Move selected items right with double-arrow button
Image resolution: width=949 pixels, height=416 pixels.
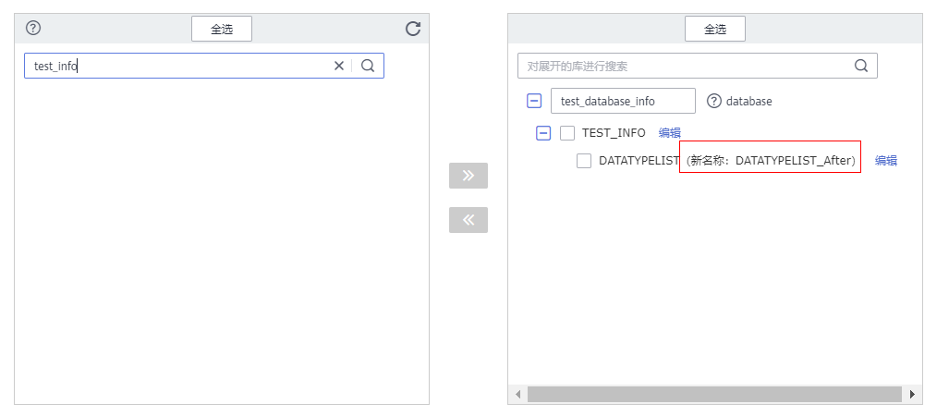pyautogui.click(x=468, y=176)
